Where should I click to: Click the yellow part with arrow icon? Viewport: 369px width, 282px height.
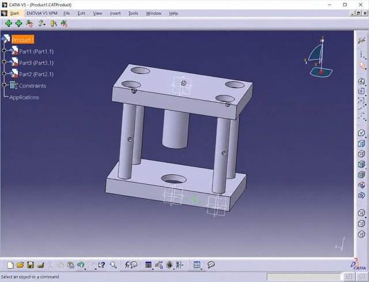pos(54,23)
